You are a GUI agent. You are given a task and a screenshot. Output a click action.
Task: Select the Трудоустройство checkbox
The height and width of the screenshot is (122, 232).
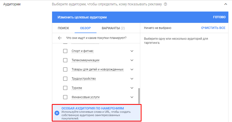[65, 79]
